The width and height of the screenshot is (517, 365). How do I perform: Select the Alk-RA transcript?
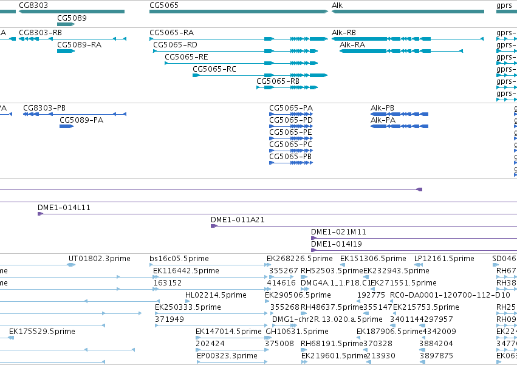(402, 51)
